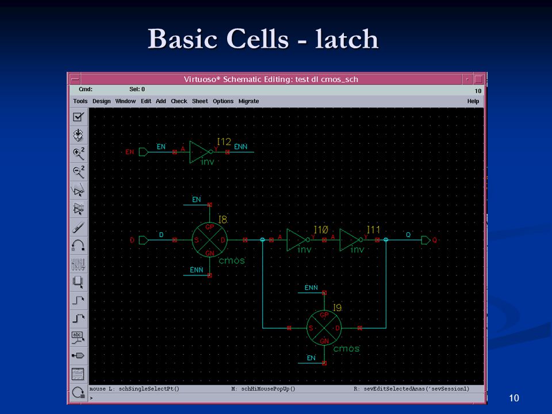Expand the Migrate menu
Viewport: 552px width, 414px height.
tap(248, 101)
